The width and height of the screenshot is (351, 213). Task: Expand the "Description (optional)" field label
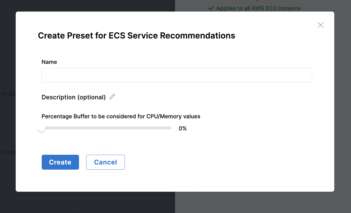(x=74, y=97)
